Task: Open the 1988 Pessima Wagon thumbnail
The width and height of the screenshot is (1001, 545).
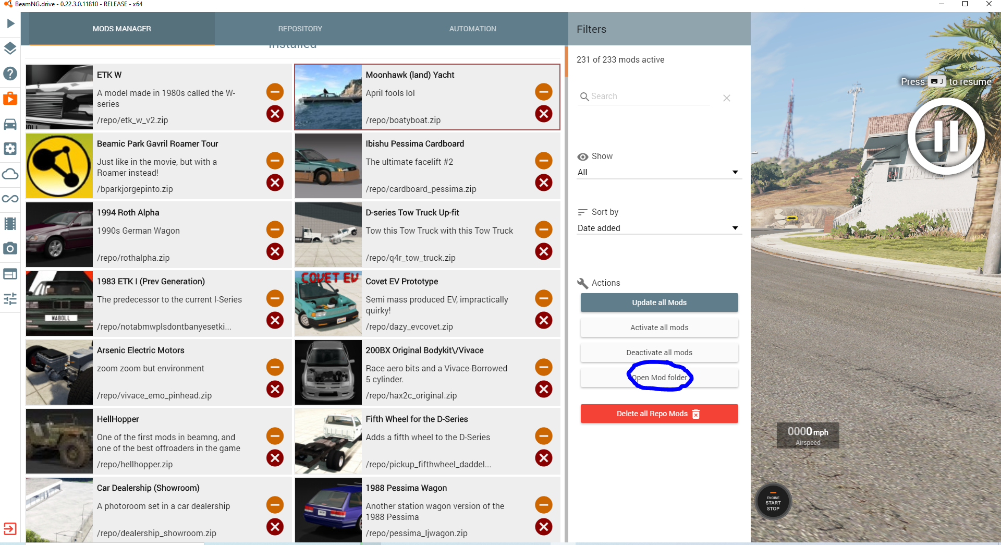Action: tap(328, 510)
